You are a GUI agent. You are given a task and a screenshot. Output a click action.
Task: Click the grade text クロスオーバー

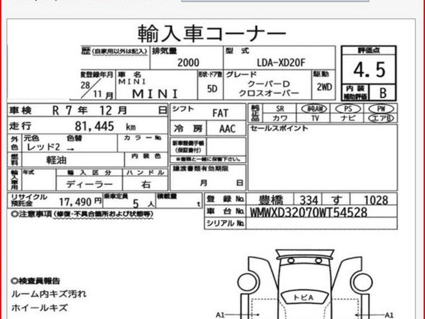coord(269,93)
